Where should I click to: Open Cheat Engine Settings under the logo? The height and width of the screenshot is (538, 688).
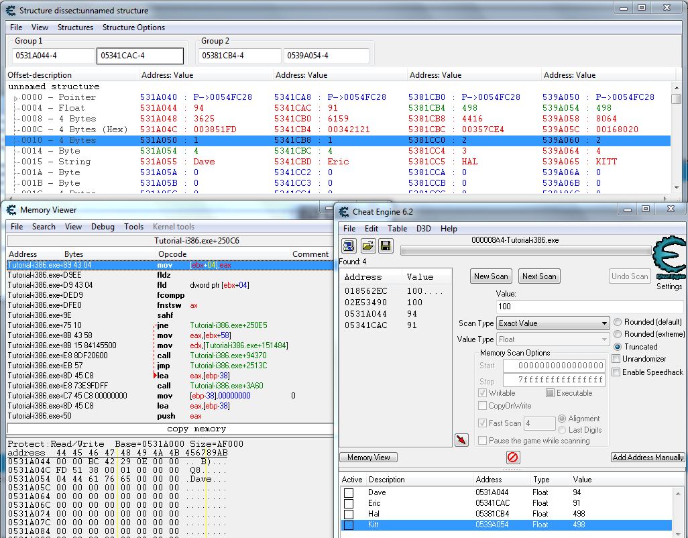[x=670, y=286]
